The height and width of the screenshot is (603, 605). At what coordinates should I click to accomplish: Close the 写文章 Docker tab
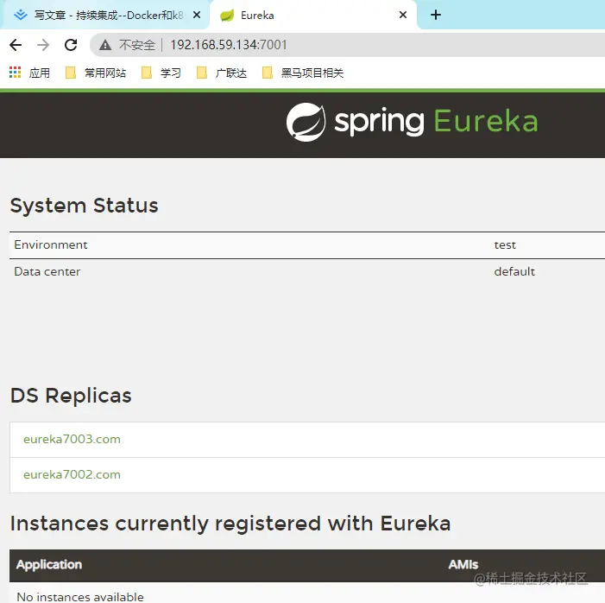(x=197, y=15)
